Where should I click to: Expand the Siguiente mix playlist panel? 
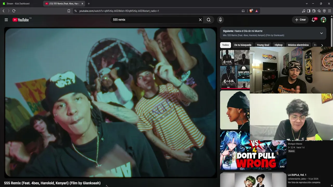(x=322, y=33)
